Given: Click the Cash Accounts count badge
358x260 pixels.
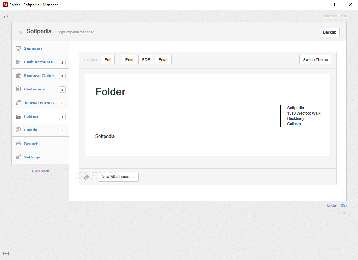Looking at the screenshot, I should coord(62,62).
